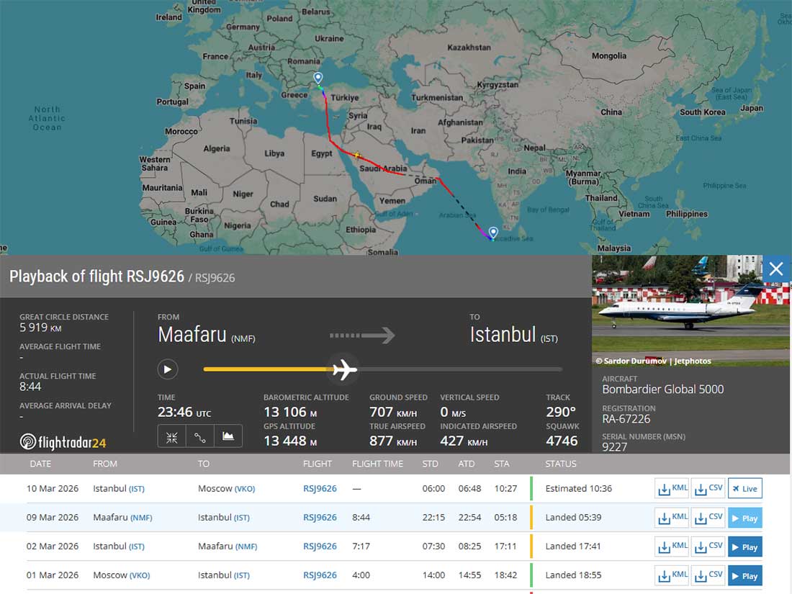This screenshot has width=792, height=594.
Task: Click the Istanbul destination airport name
Action: [503, 335]
